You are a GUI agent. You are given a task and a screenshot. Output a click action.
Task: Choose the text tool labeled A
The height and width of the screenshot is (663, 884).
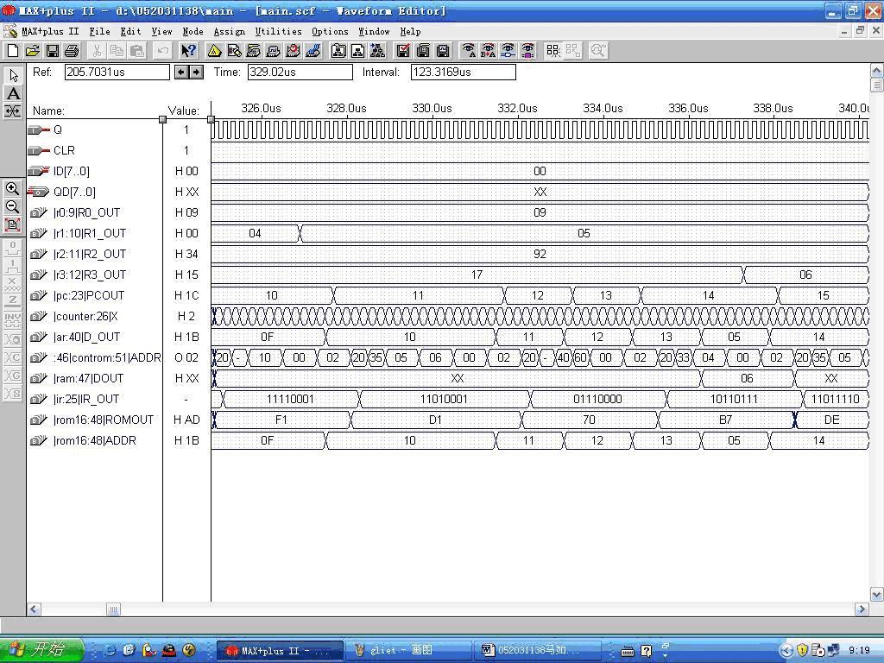point(13,93)
